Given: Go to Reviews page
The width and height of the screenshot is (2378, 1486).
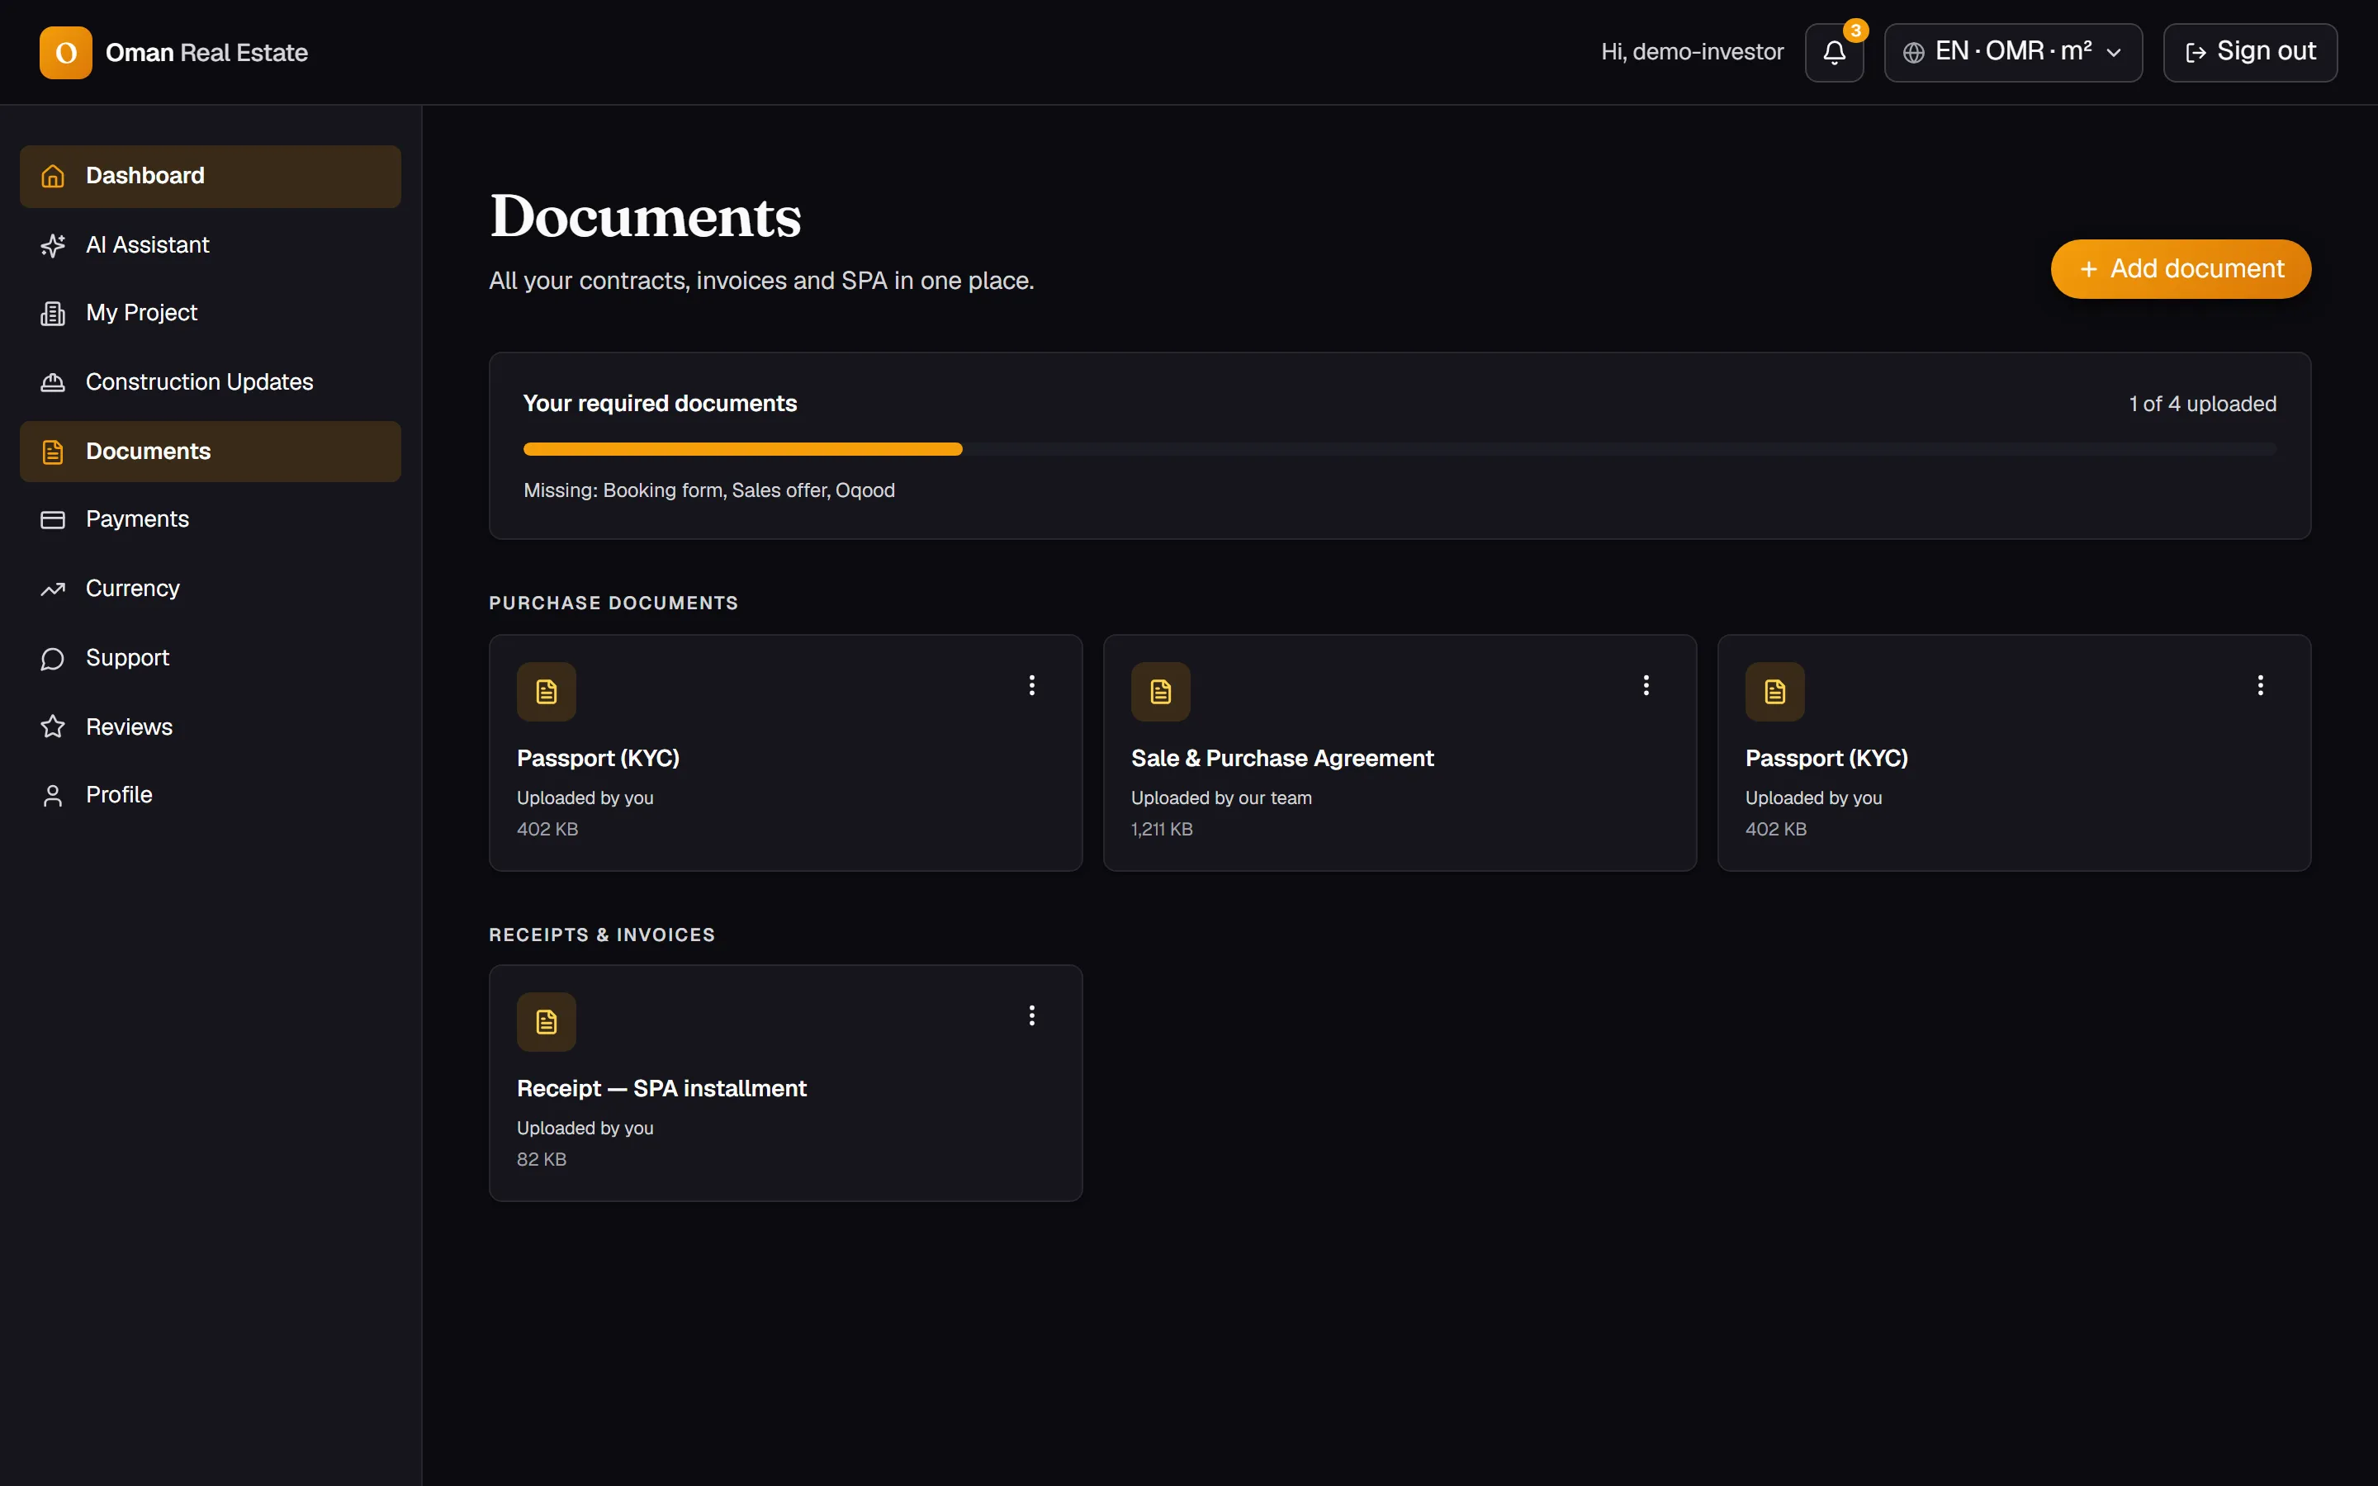Looking at the screenshot, I should pos(211,726).
